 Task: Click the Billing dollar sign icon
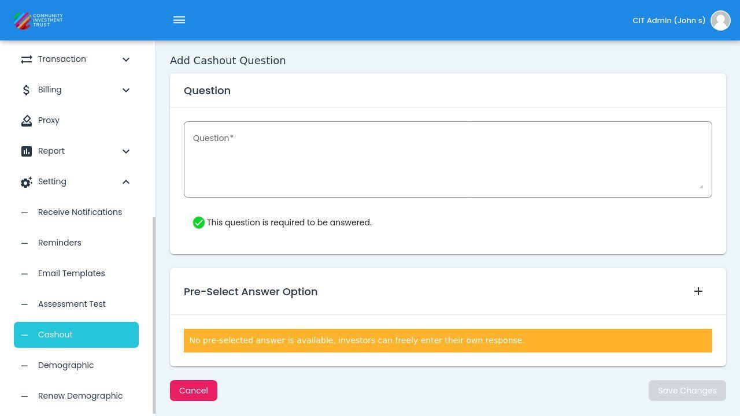(27, 90)
